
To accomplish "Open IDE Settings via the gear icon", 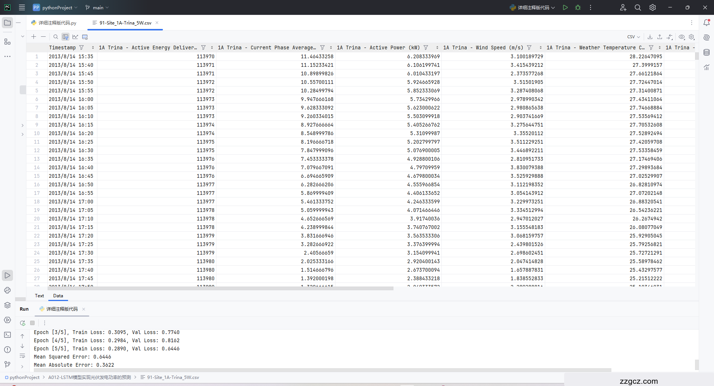I will pyautogui.click(x=652, y=7).
